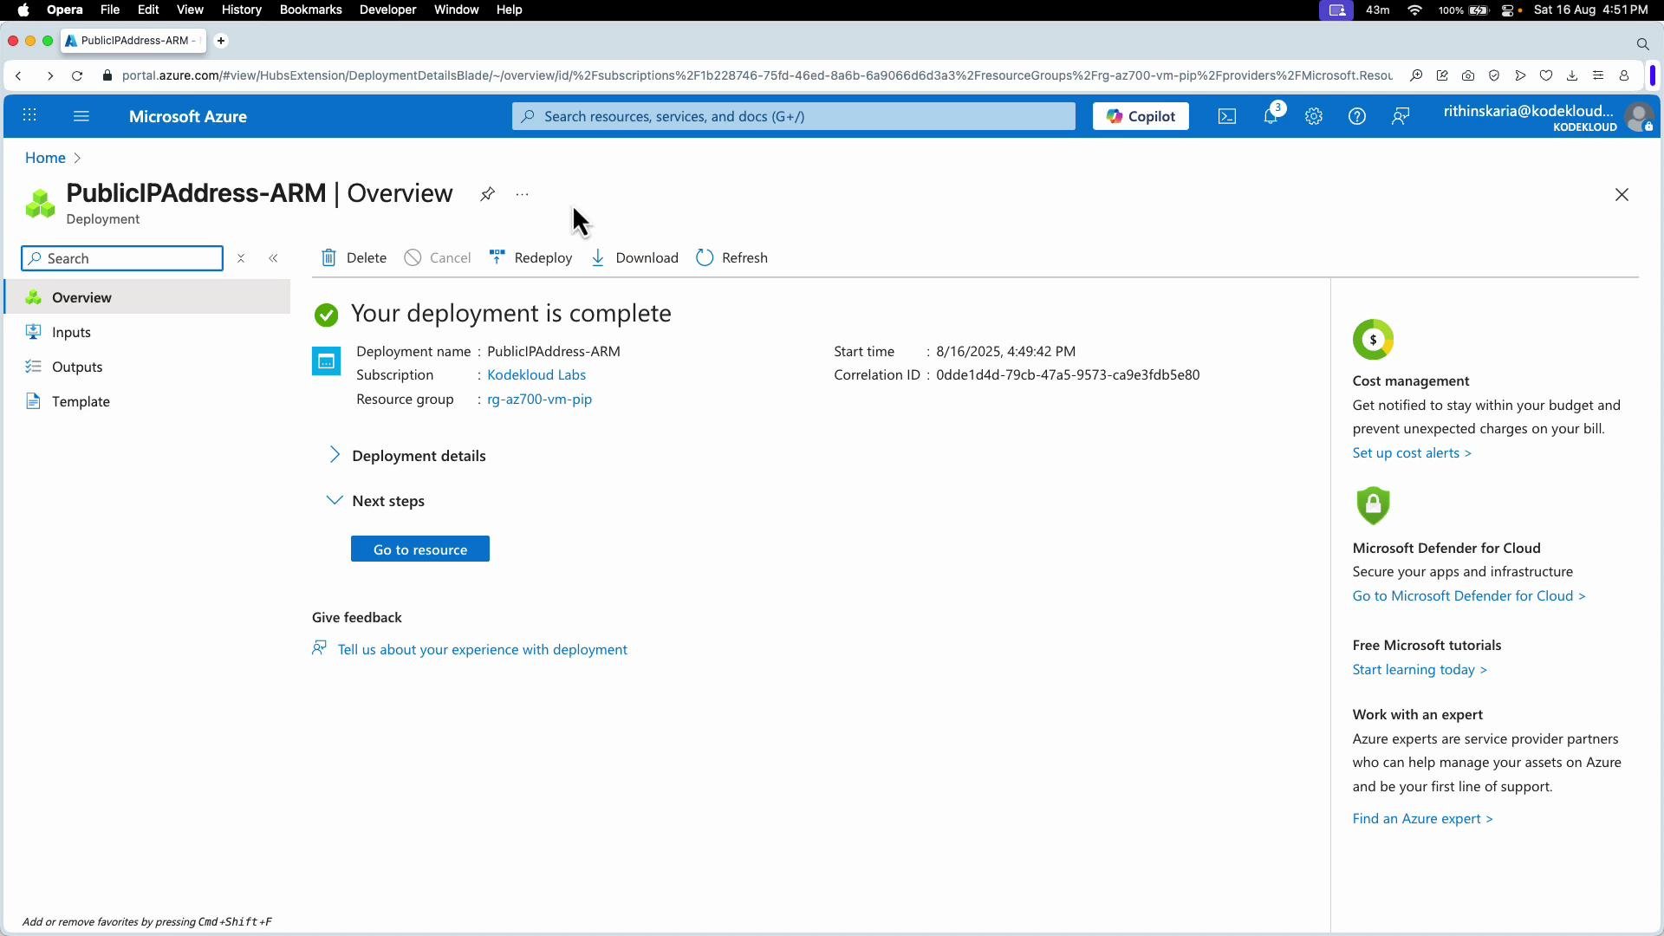Click the user account avatar

coord(1639,117)
